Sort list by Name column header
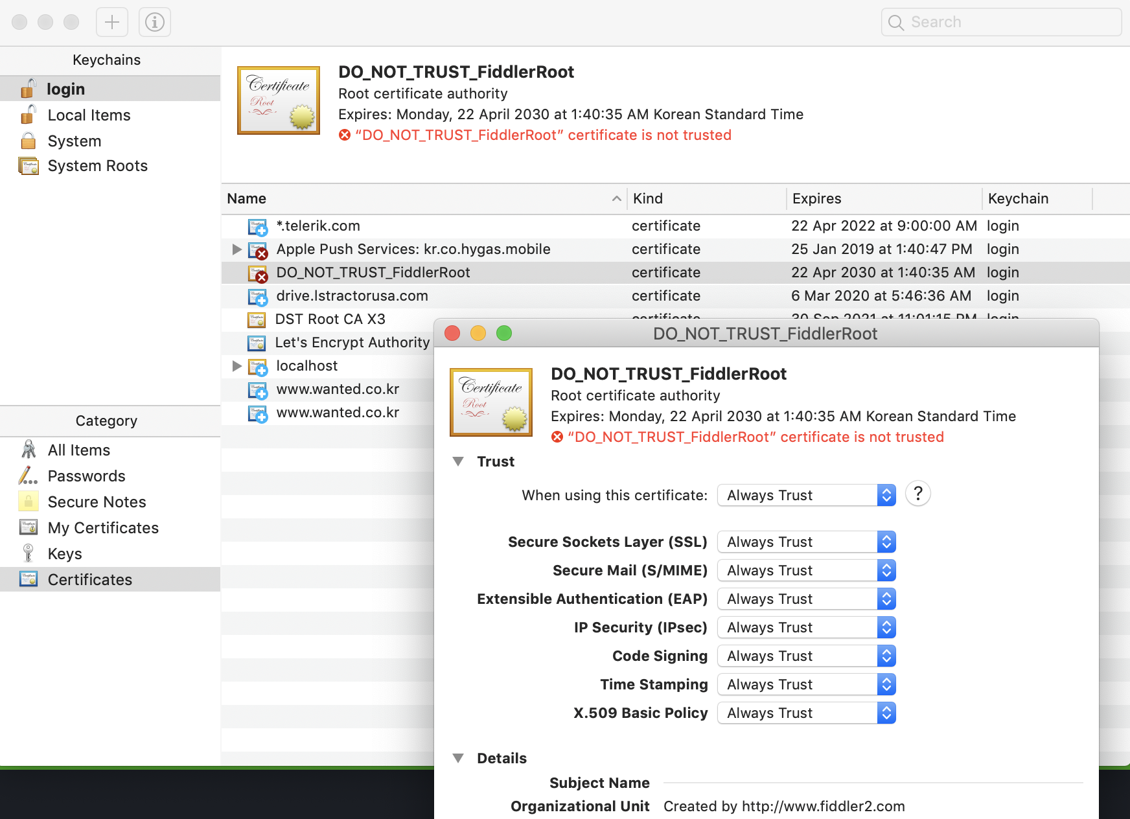 pyautogui.click(x=424, y=198)
